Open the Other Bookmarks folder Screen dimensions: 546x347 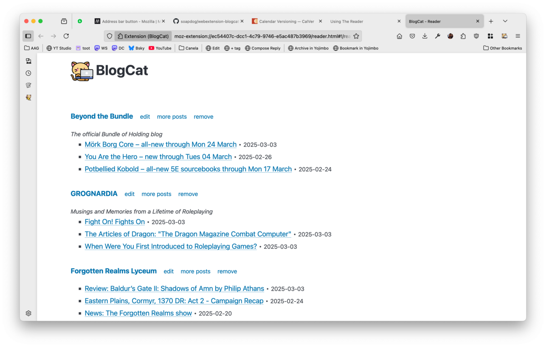coord(502,48)
